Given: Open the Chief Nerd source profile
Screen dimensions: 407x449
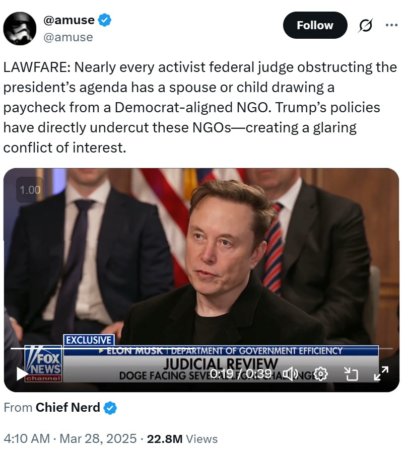Looking at the screenshot, I should coord(67,408).
